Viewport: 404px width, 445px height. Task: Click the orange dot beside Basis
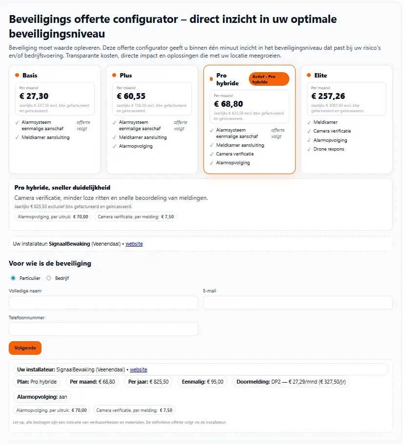[x=17, y=75]
